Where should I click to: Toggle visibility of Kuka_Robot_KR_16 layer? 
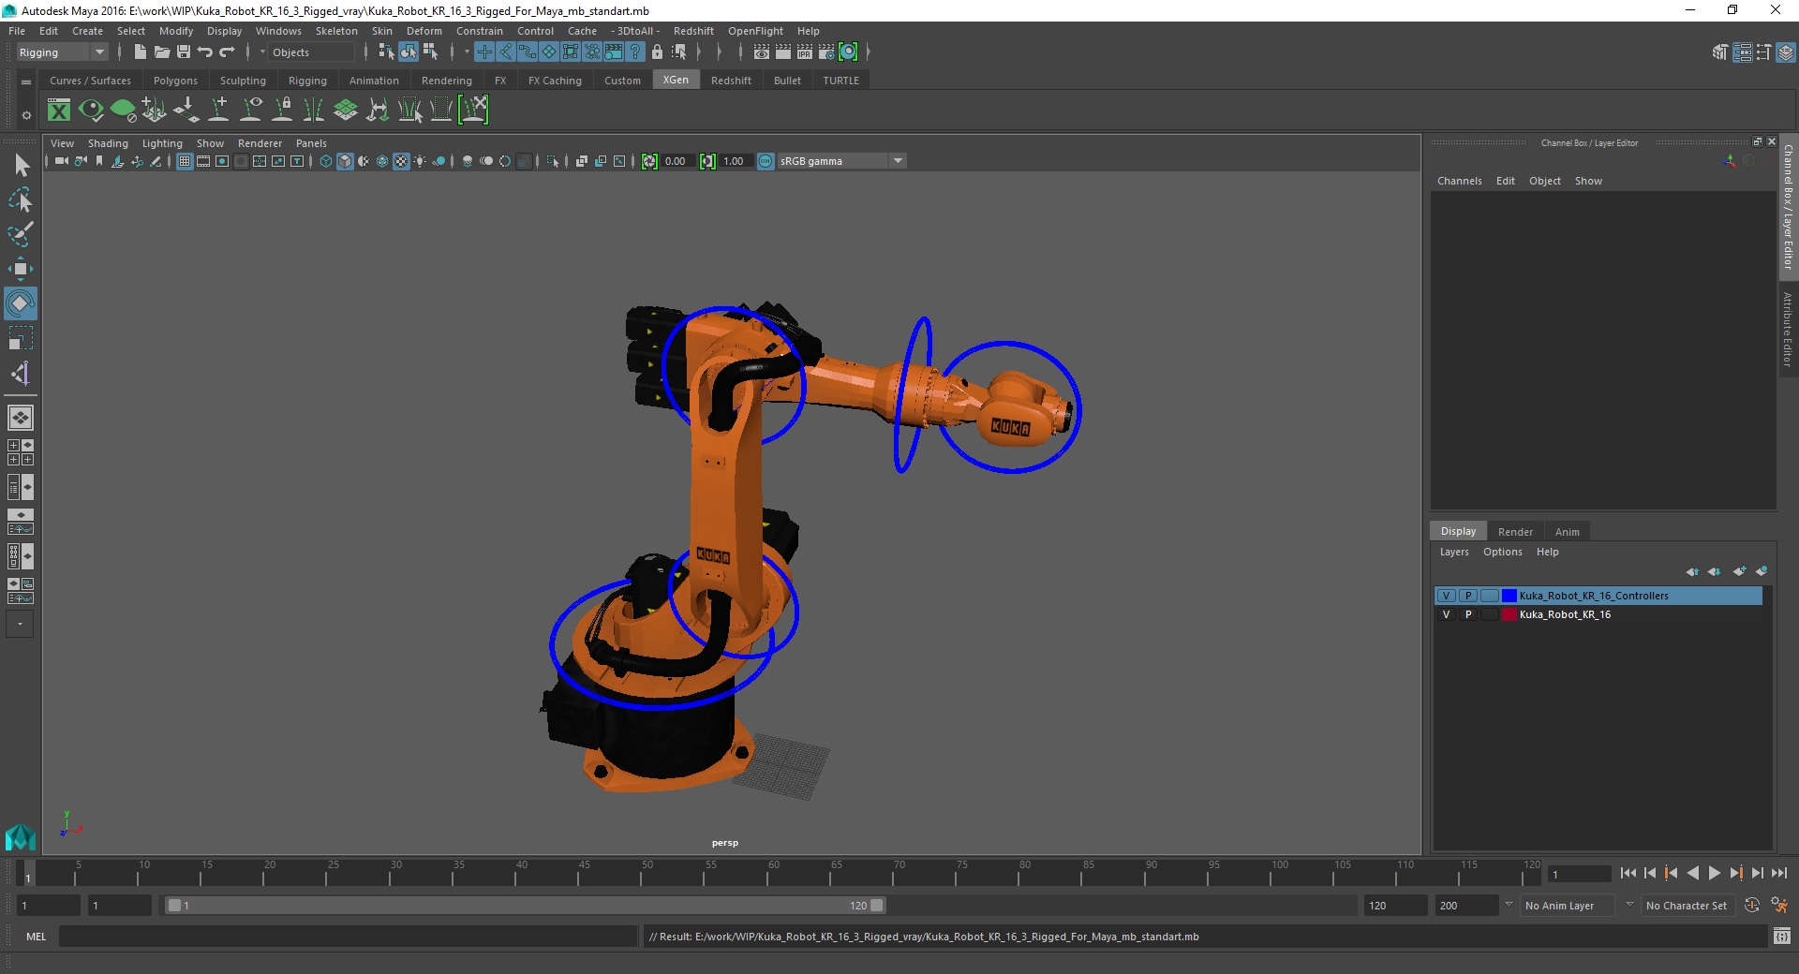coord(1446,614)
